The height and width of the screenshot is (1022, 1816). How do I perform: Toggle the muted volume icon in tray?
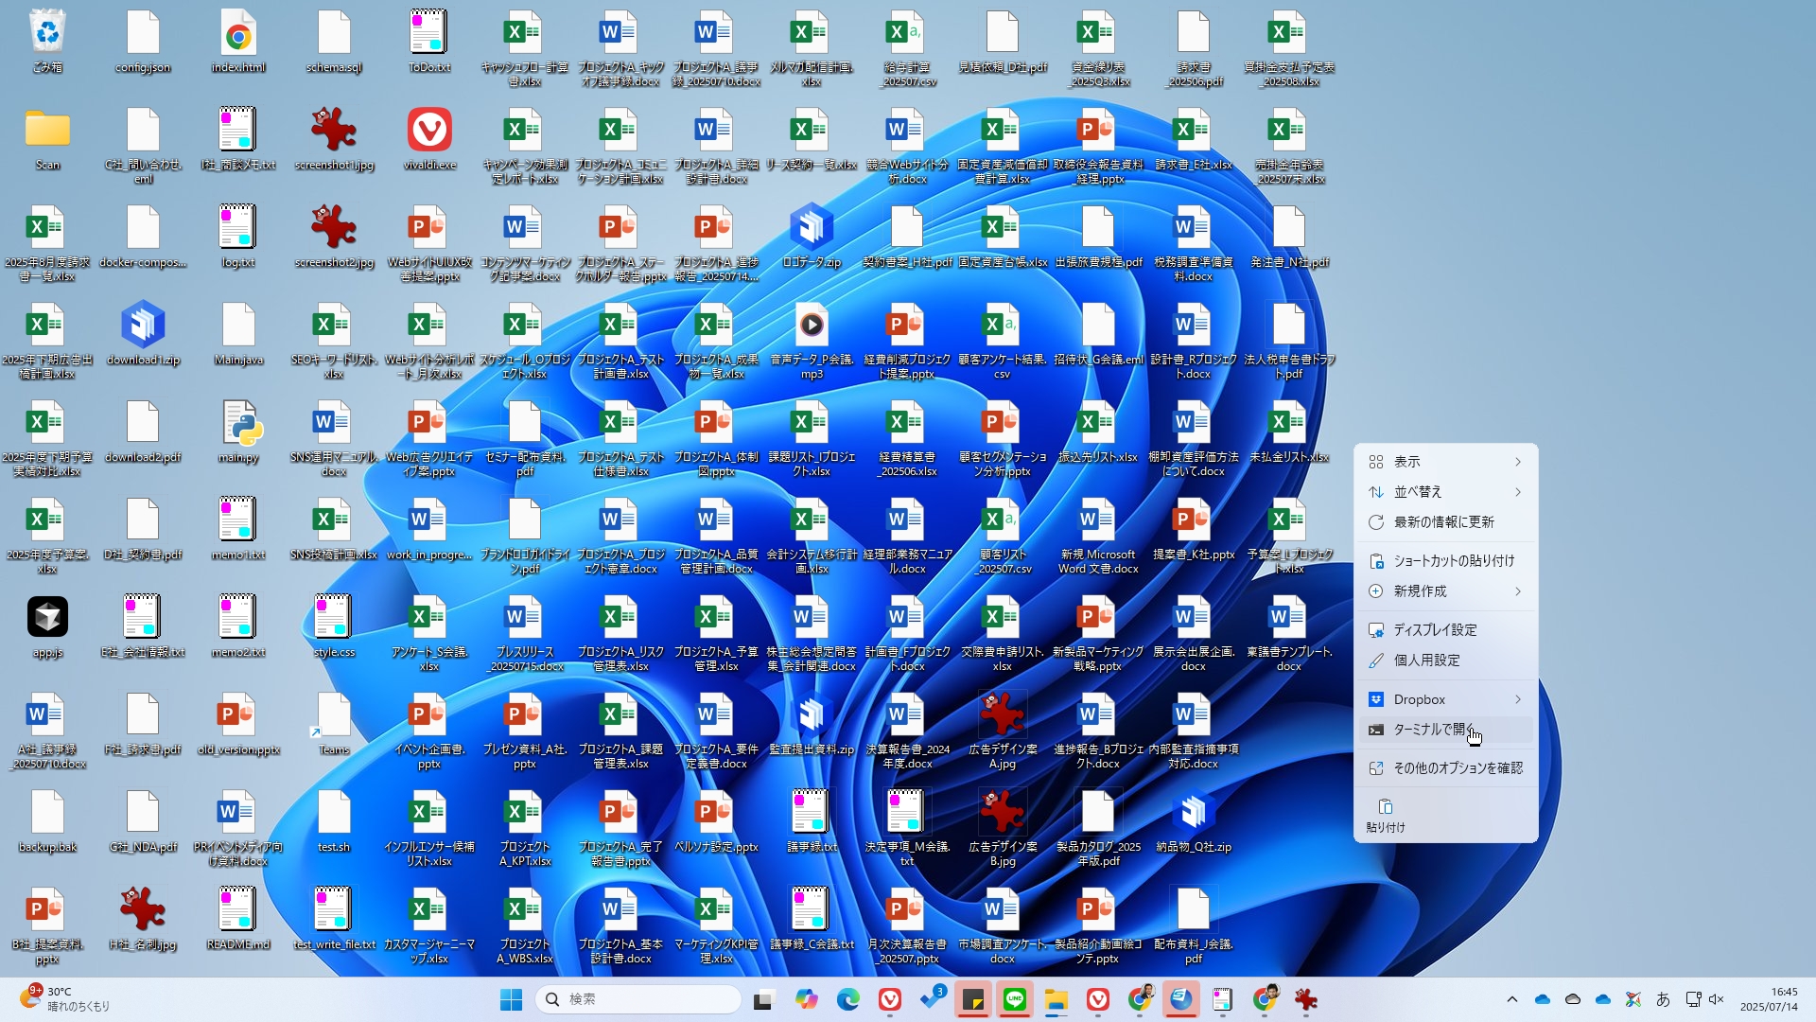pyautogui.click(x=1717, y=999)
